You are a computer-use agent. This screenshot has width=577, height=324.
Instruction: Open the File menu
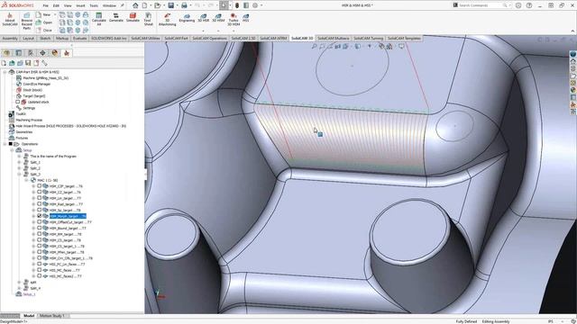[x=45, y=5]
